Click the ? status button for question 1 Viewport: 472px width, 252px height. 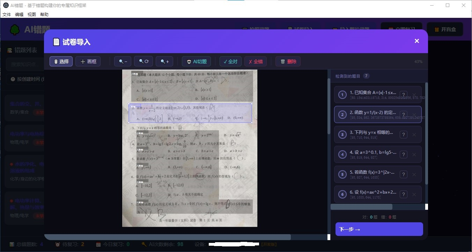point(403,95)
